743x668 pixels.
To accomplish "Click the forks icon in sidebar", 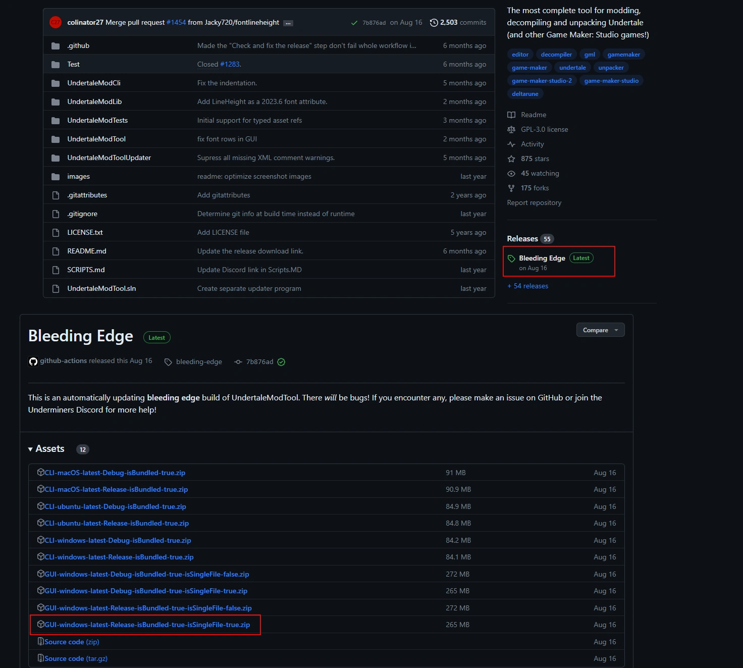I will [x=511, y=188].
